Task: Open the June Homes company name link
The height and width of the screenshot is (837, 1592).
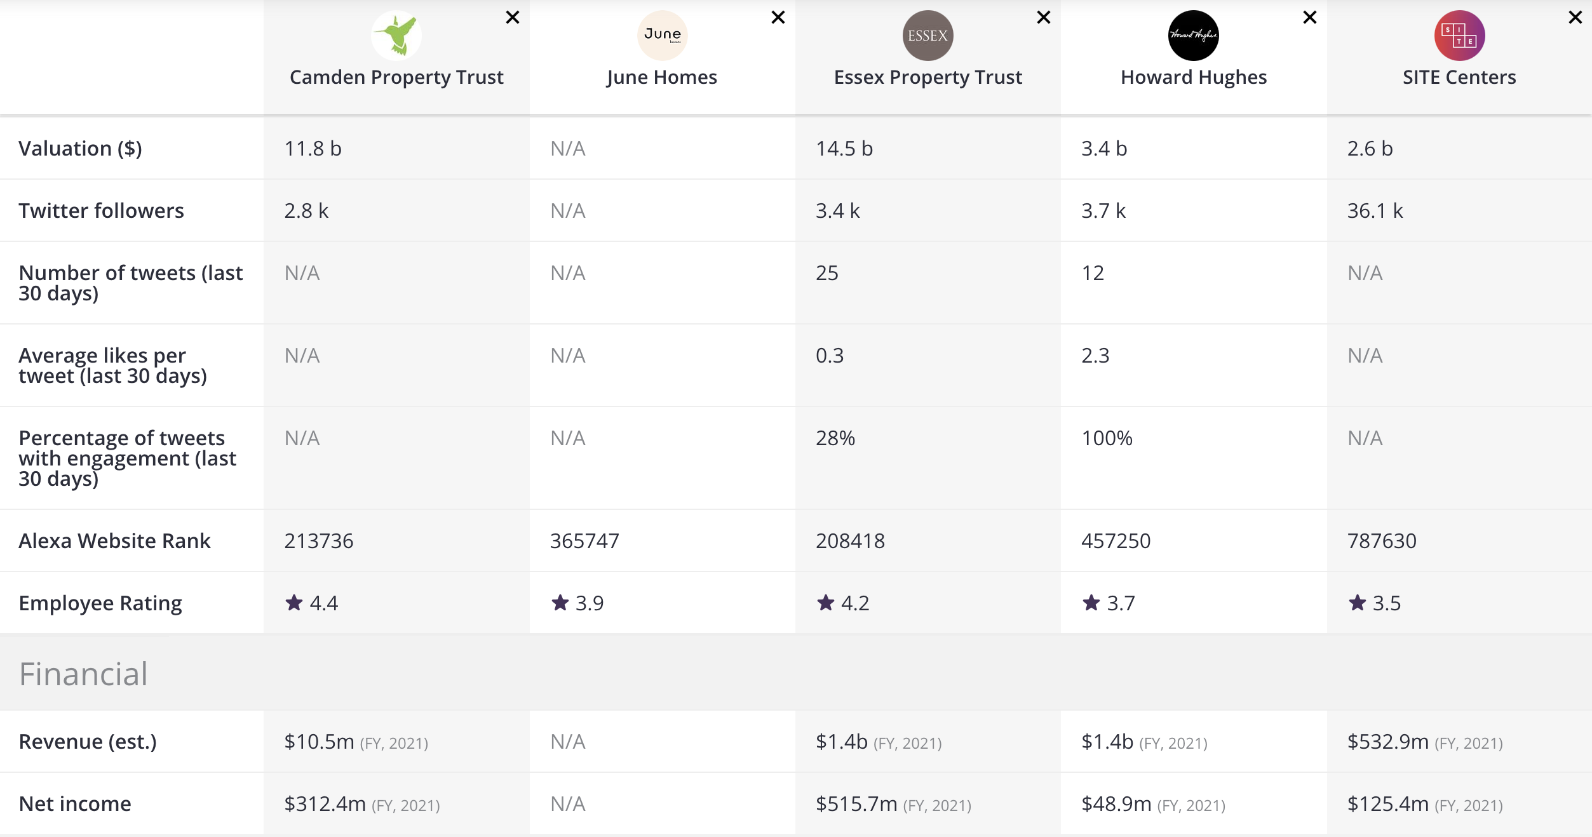Action: [x=662, y=77]
